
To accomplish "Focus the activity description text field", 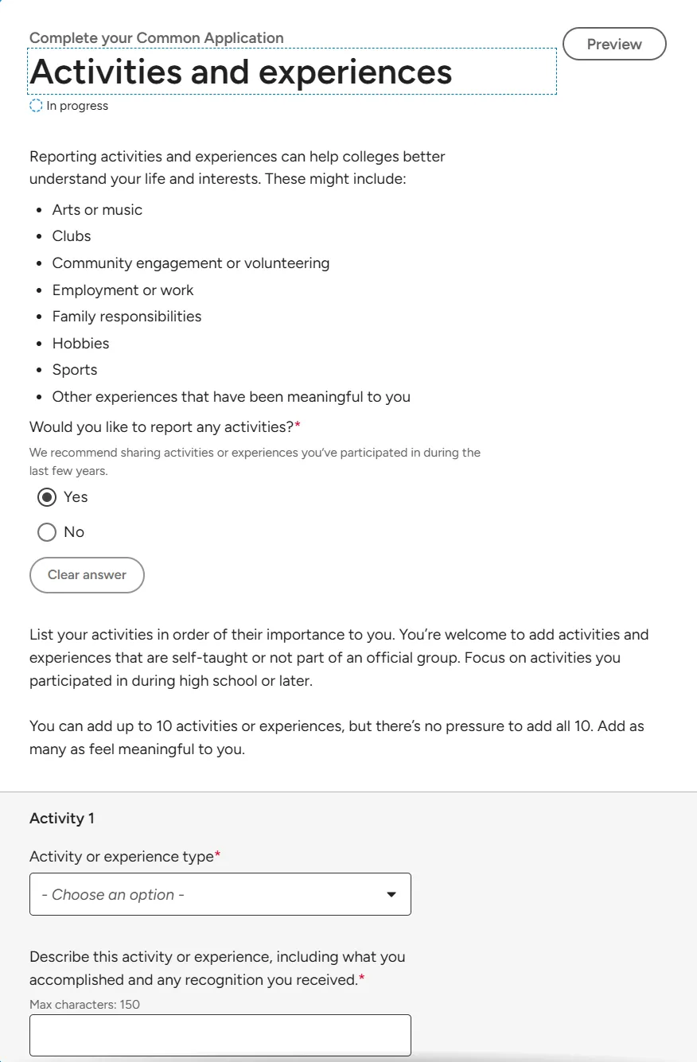I will [220, 1035].
